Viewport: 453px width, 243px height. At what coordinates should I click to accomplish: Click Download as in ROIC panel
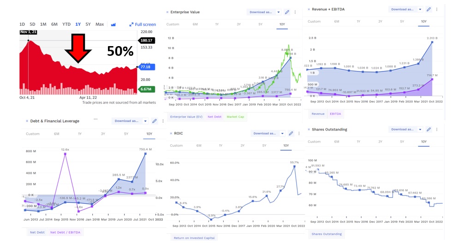pyautogui.click(x=264, y=133)
